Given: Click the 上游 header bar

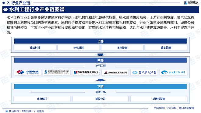Looking at the screenshot, I should (100, 41).
